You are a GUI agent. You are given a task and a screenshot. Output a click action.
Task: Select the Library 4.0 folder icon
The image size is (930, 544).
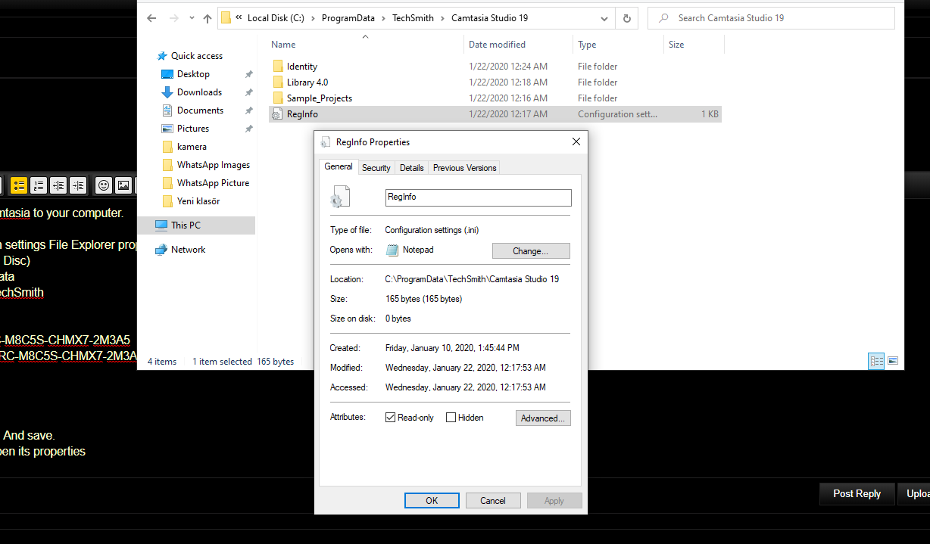click(x=278, y=82)
